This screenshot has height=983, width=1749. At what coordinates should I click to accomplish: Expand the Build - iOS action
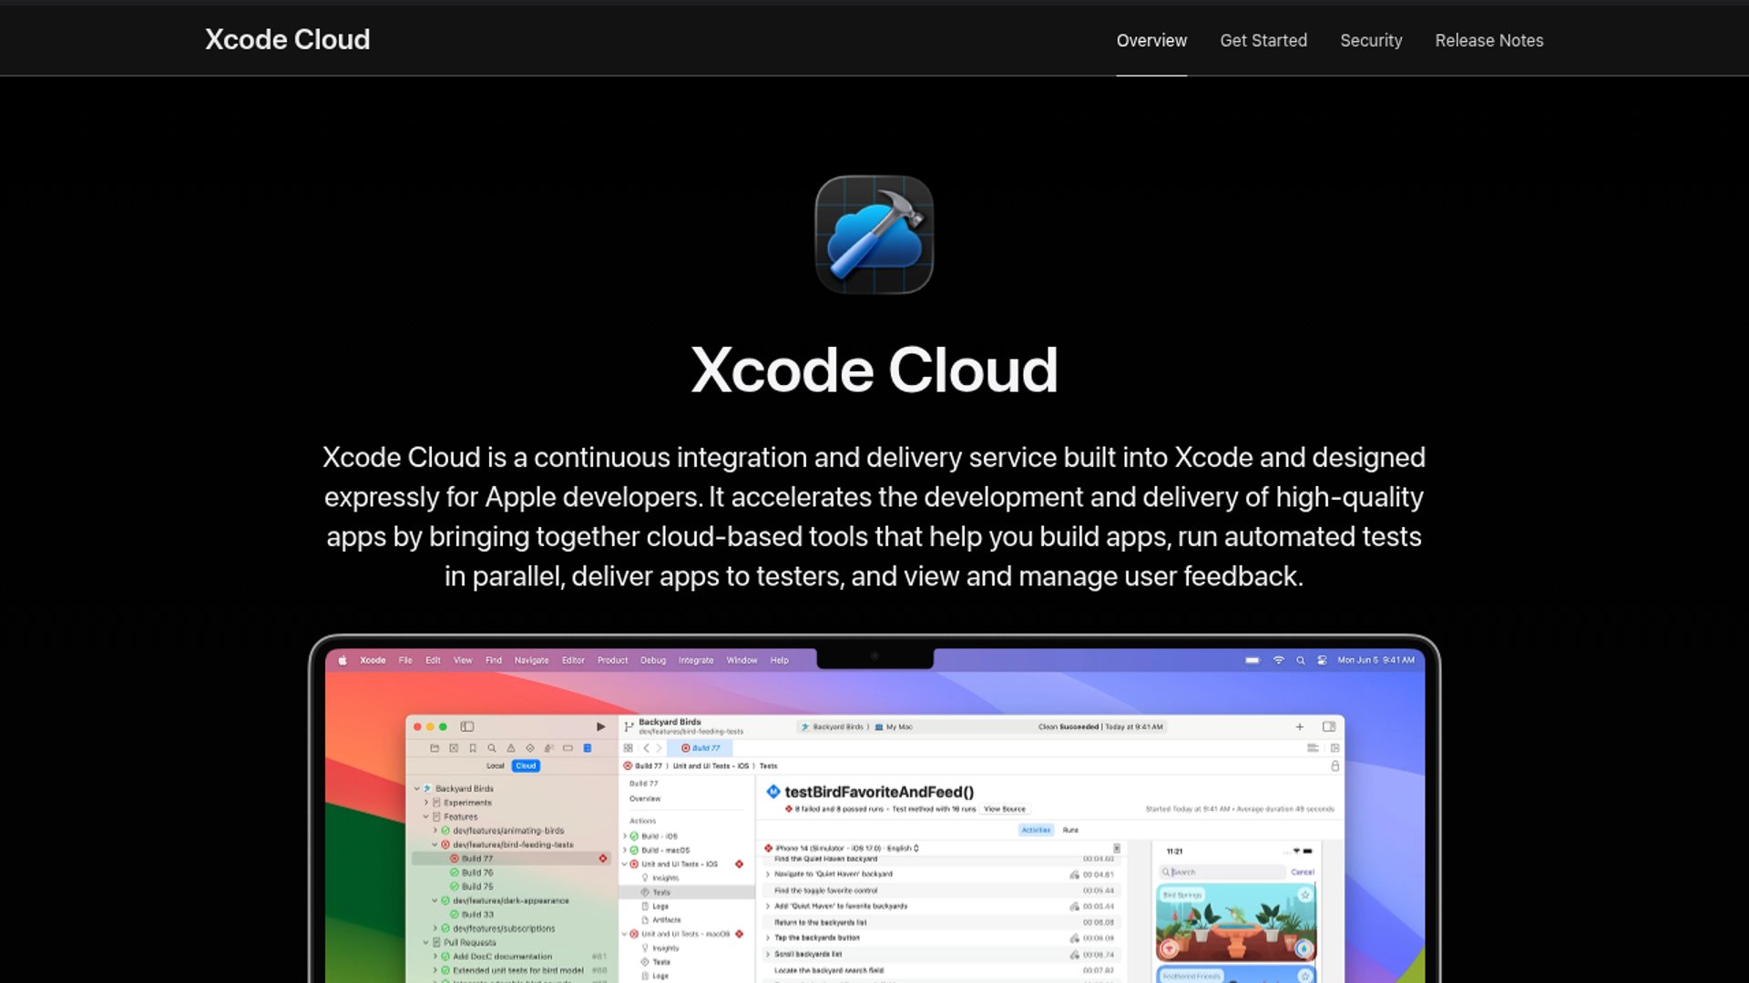pyautogui.click(x=625, y=836)
